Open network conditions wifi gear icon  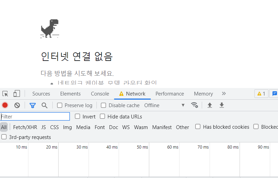click(195, 105)
